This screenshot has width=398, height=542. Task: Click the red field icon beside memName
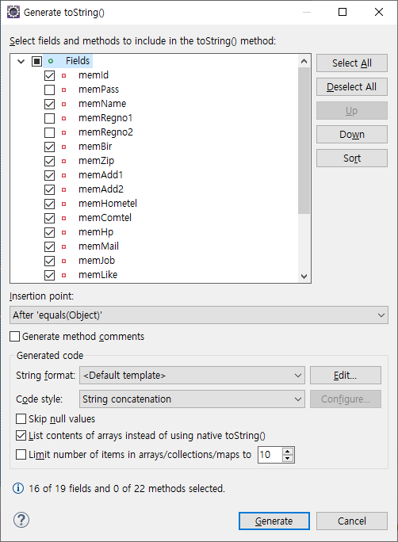pos(63,104)
